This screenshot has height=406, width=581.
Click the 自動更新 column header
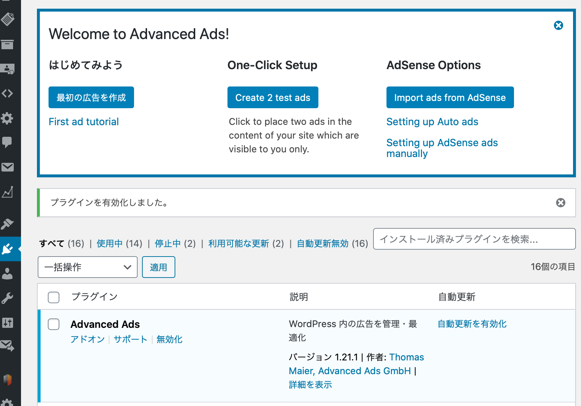point(457,297)
